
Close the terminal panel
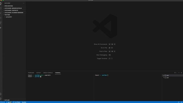pos(182,73)
